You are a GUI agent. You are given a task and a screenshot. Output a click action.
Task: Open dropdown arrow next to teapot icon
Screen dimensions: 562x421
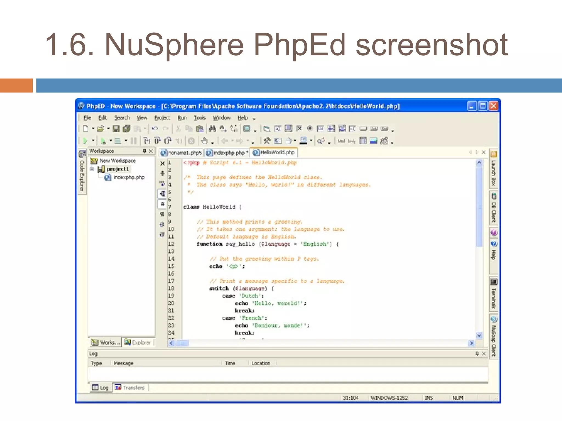click(295, 141)
